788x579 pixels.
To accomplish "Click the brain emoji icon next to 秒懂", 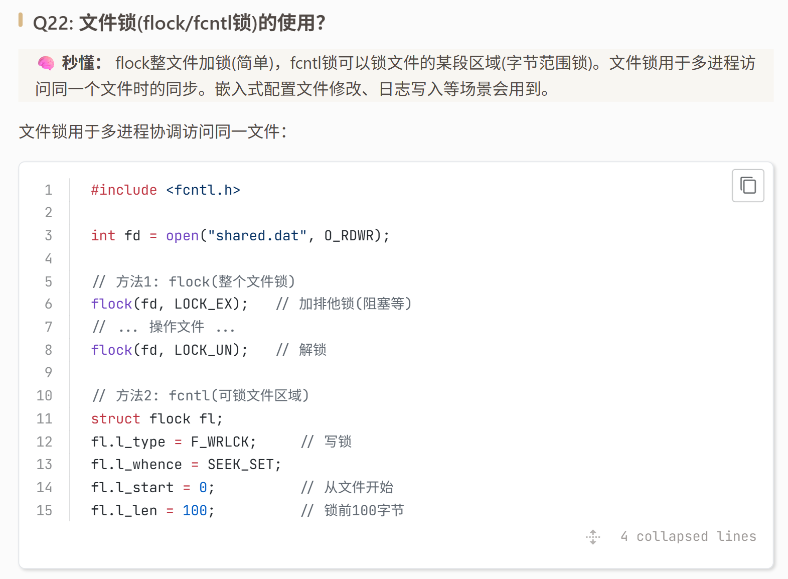I will coord(46,63).
